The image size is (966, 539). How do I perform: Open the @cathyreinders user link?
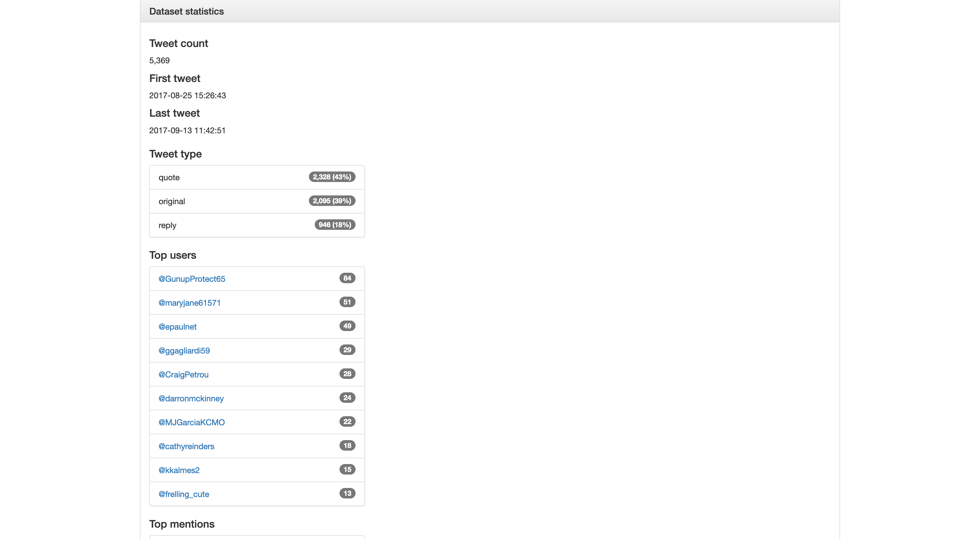pos(186,446)
